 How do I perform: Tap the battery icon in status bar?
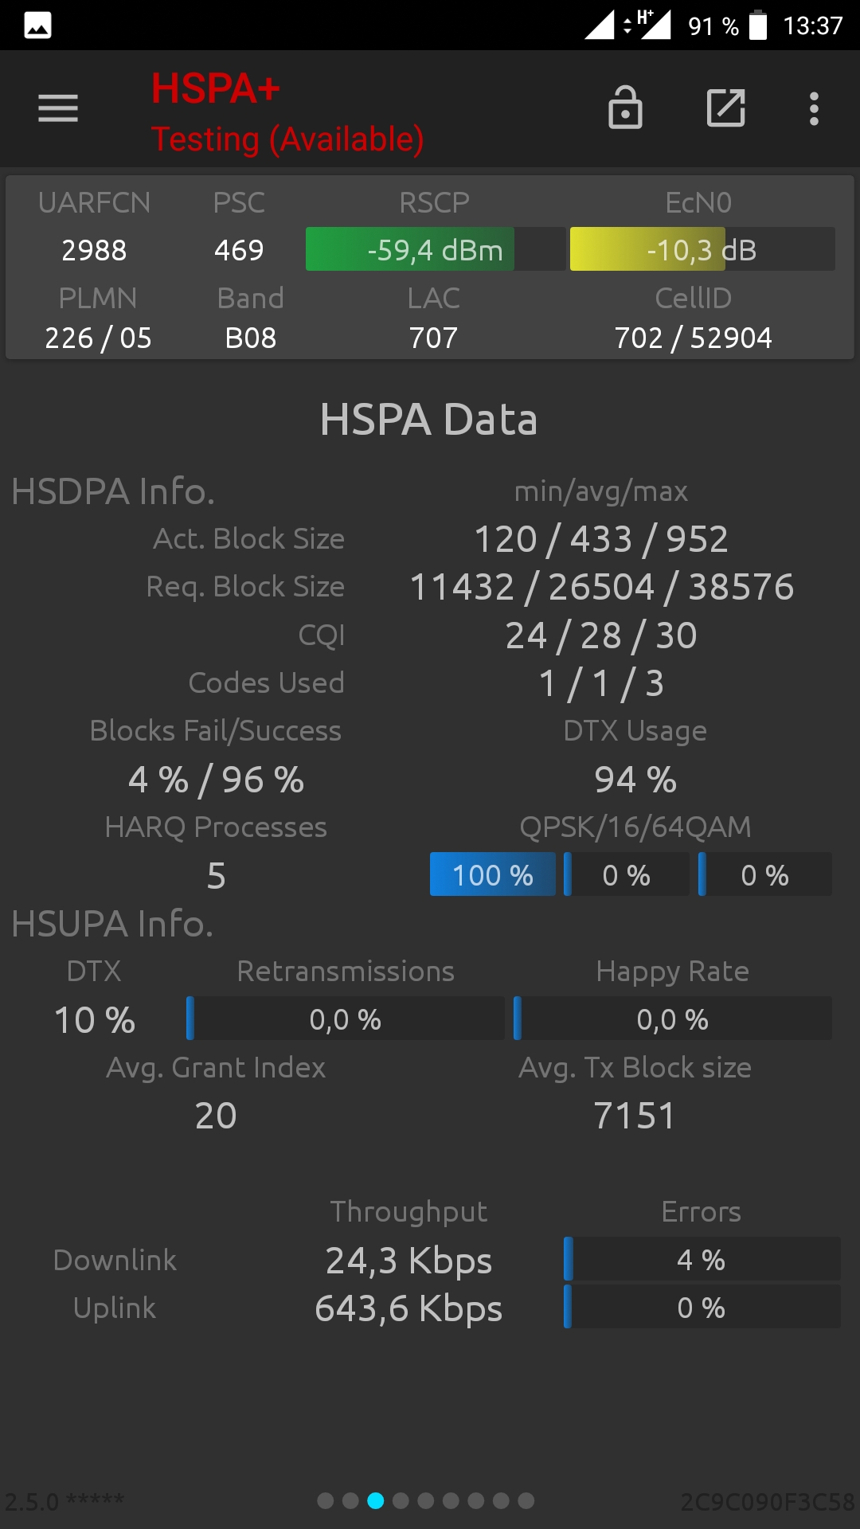click(758, 25)
